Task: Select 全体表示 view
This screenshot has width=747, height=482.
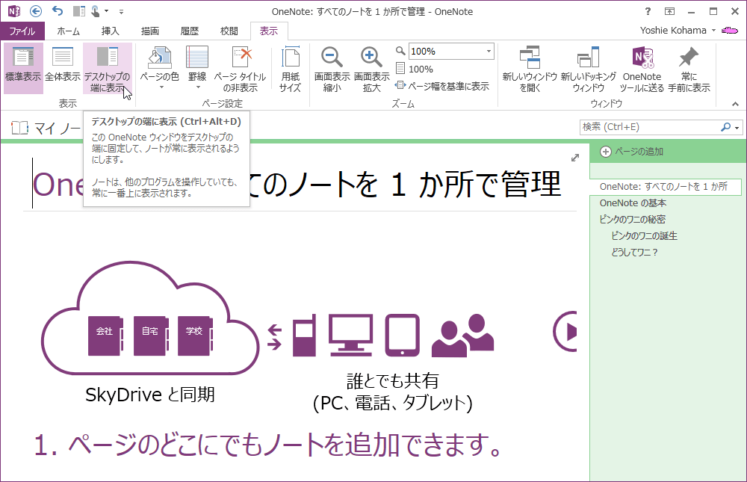Action: 63,68
